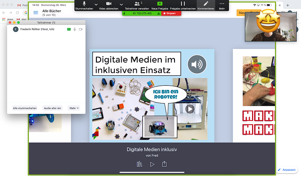Screen dimensions: 301x176
Task: Click Audio aller ein in participants window
Action: (x=52, y=108)
